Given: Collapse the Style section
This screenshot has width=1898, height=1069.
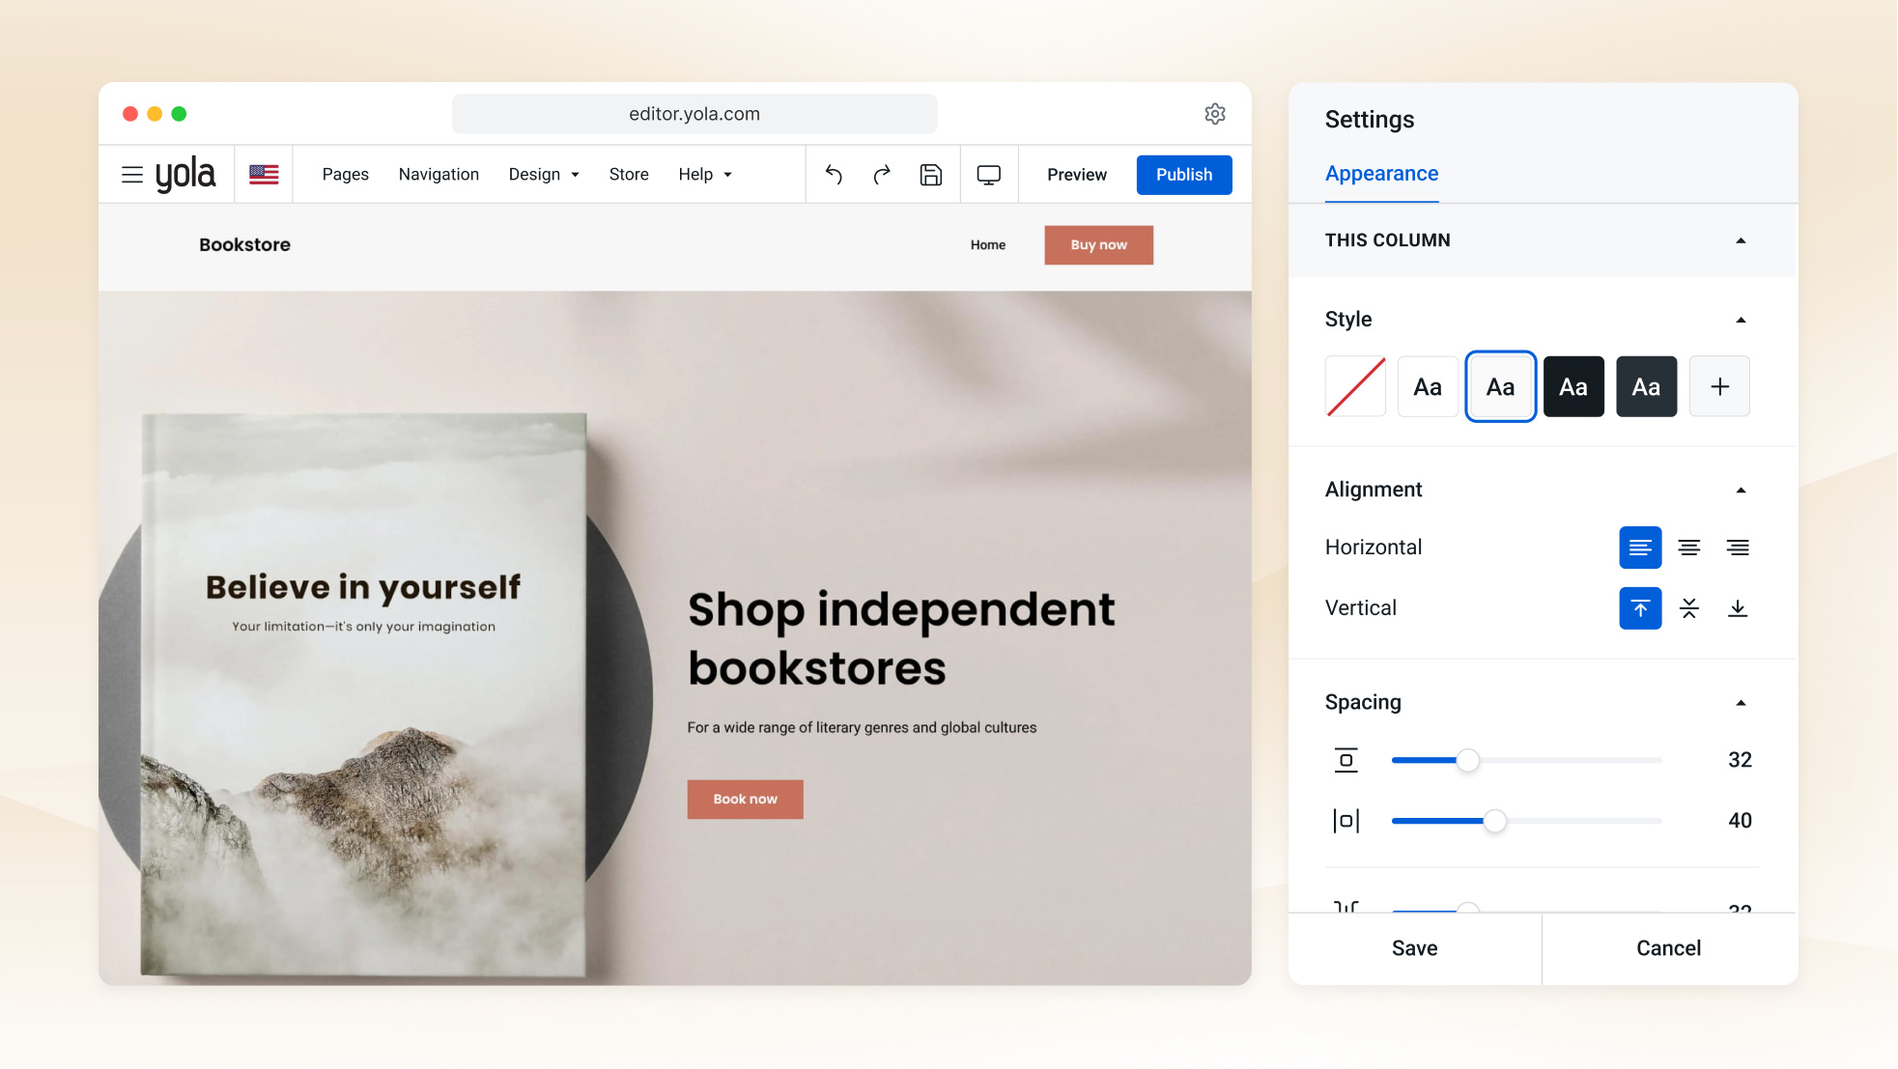Looking at the screenshot, I should click(1741, 320).
